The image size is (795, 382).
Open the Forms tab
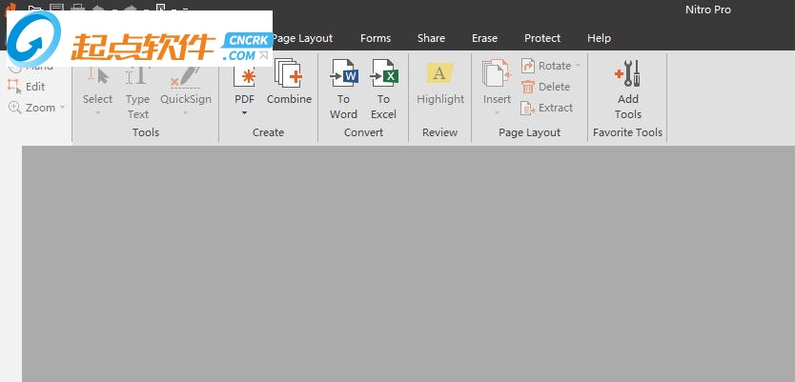(x=376, y=38)
